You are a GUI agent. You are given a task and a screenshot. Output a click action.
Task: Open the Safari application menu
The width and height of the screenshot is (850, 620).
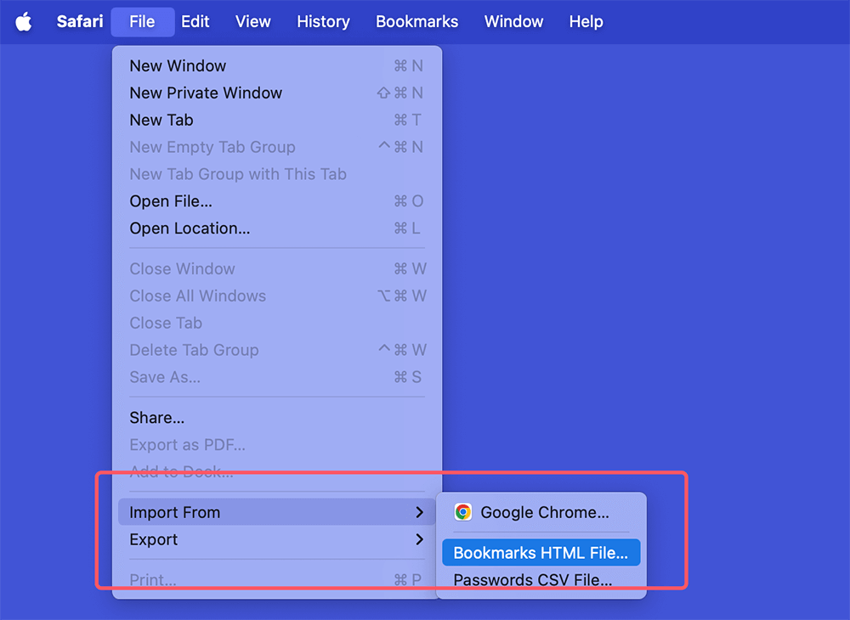click(79, 21)
